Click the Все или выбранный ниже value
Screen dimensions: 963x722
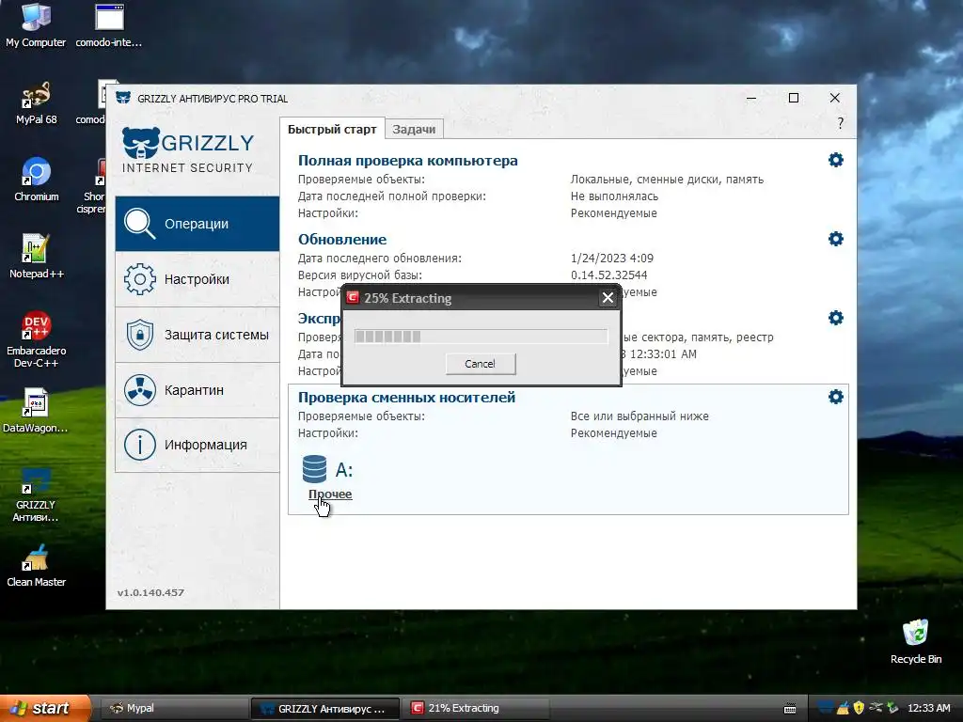click(x=639, y=416)
